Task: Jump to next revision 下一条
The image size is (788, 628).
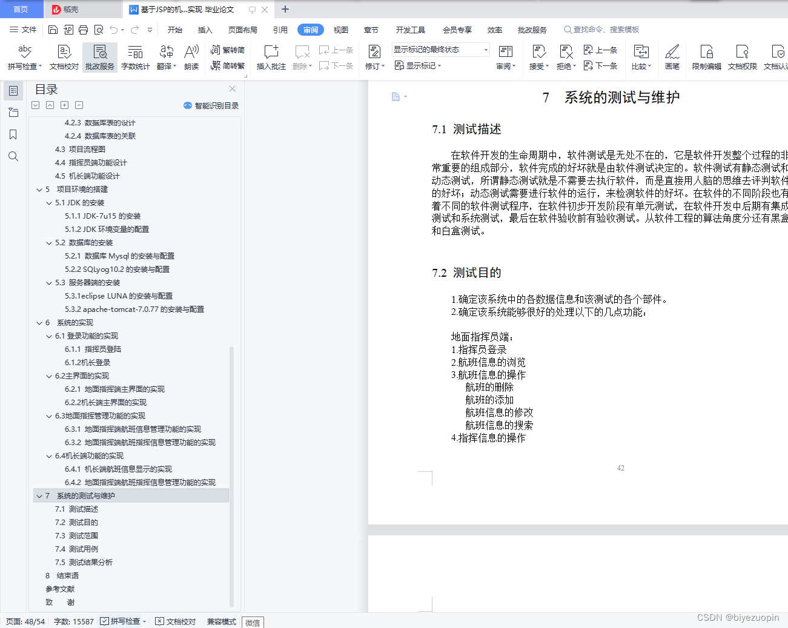Action: (x=600, y=65)
